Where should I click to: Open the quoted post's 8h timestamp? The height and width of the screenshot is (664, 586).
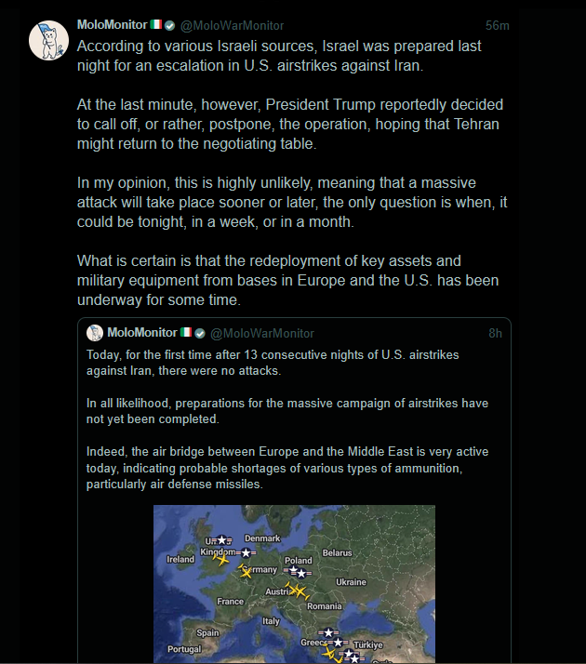click(496, 333)
